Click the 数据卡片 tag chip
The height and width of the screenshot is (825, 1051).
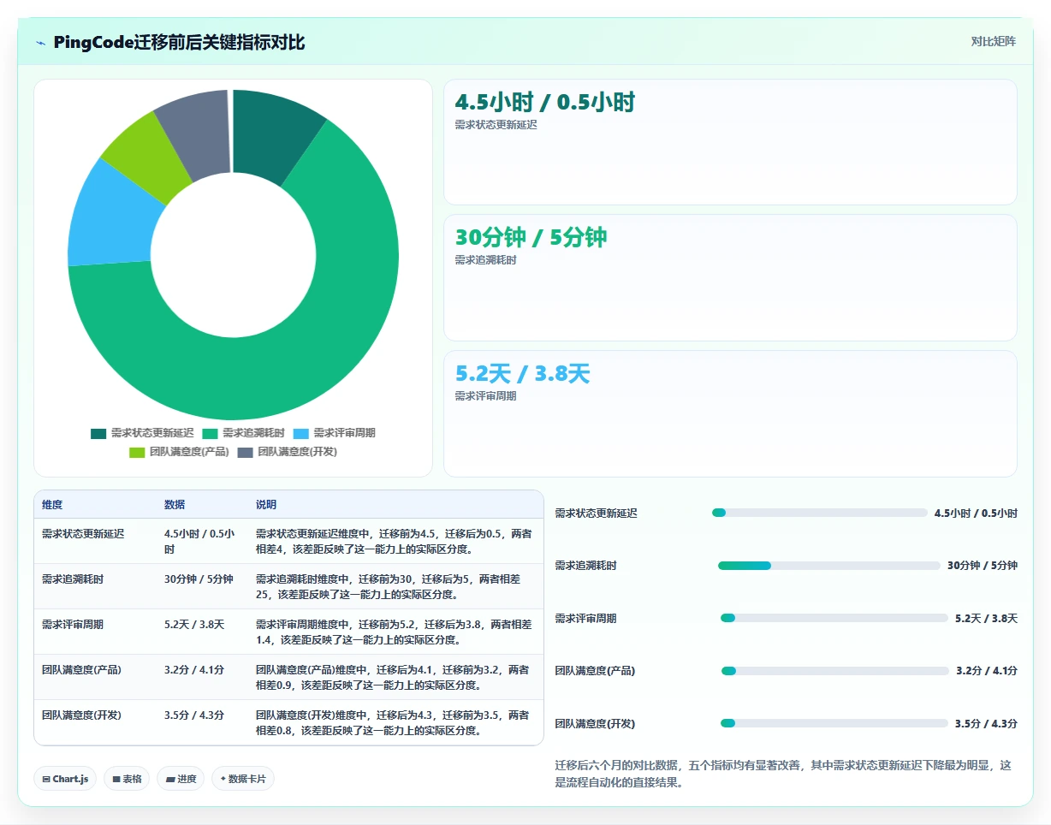243,779
